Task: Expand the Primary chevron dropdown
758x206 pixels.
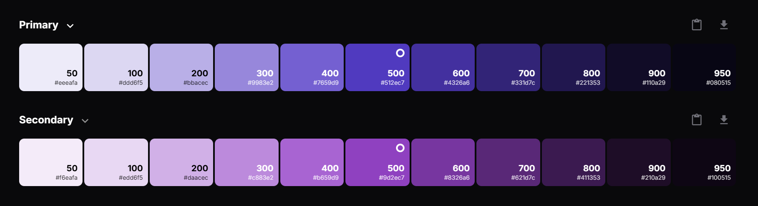Action: point(70,26)
